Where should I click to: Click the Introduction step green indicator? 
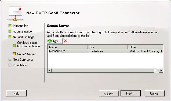tap(10, 26)
